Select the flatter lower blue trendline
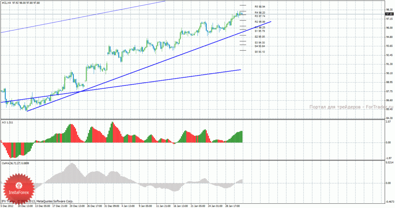The height and width of the screenshot is (208, 395). pyautogui.click(x=121, y=86)
